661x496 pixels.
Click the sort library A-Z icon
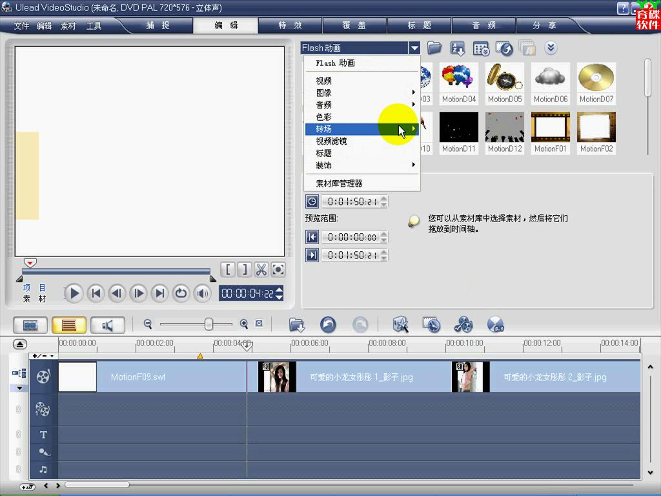coord(458,48)
